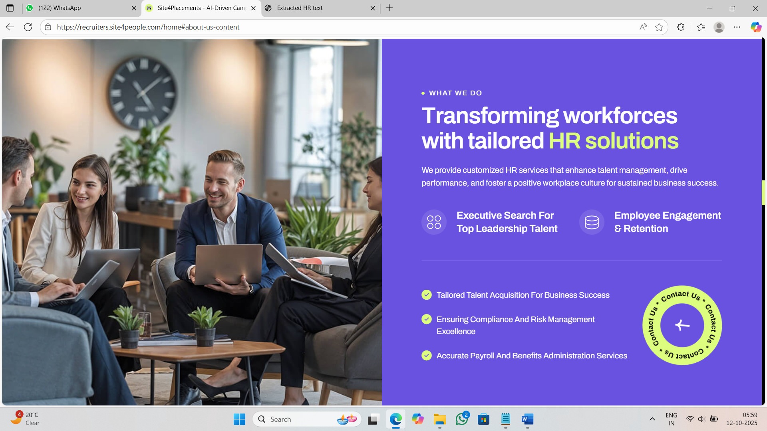Open browser Extensions puzzle icon
This screenshot has height=431, width=767.
681,27
